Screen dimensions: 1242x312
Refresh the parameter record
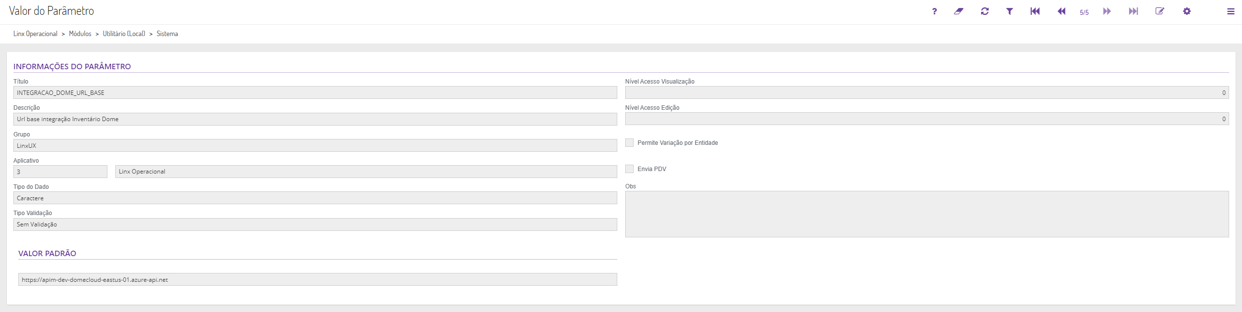985,11
